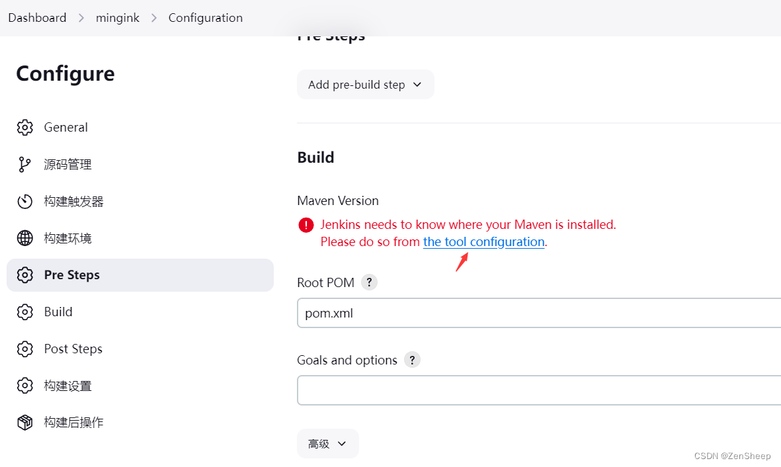
Task: Navigate to Dashboard breadcrumb
Action: 37,18
